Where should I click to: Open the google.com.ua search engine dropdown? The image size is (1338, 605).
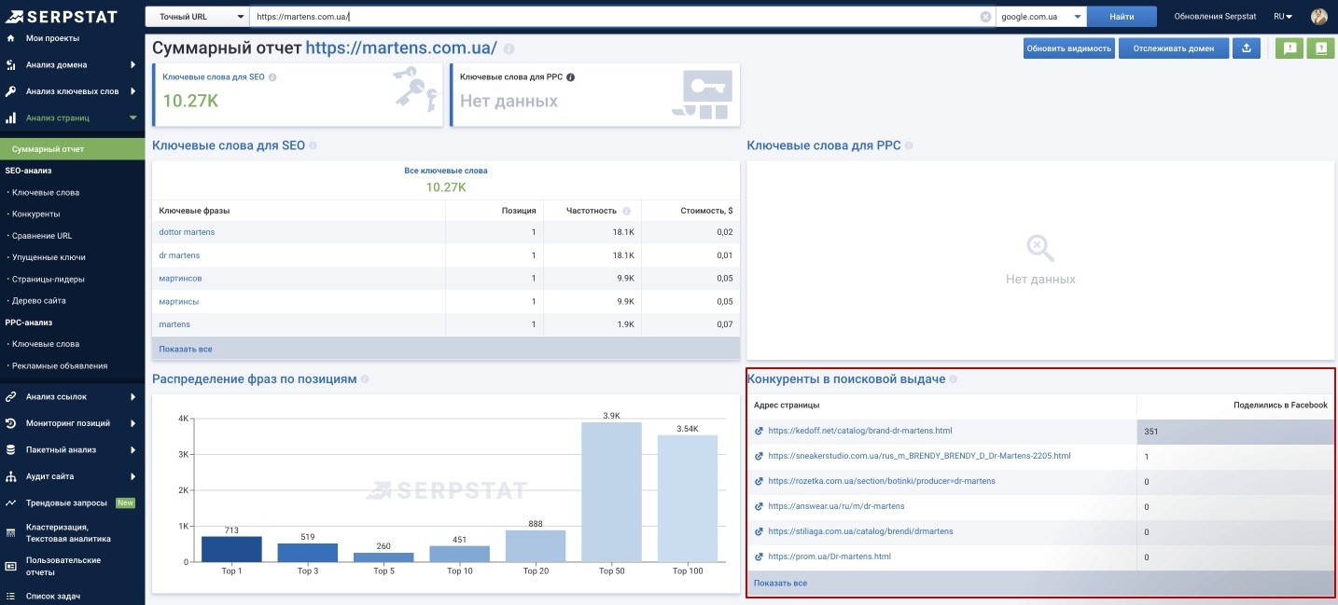point(1042,17)
